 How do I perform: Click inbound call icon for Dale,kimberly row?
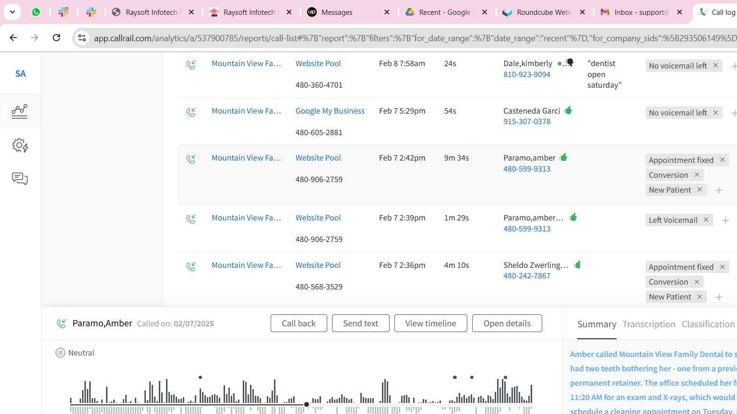[191, 64]
